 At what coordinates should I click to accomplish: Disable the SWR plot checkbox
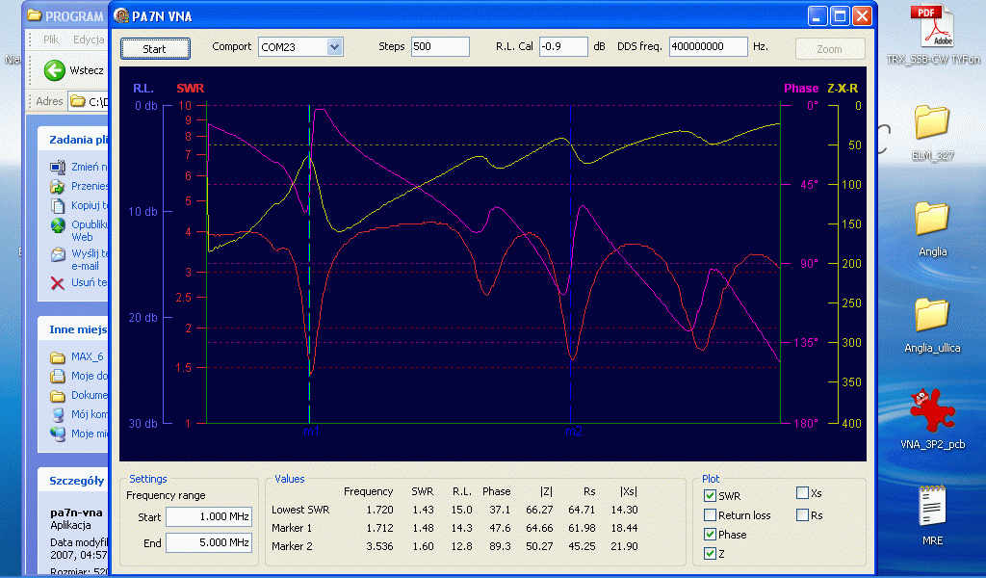click(710, 496)
